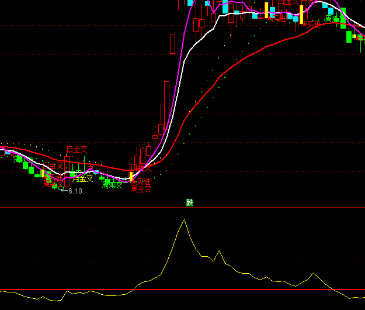Click the lower red threshold line in indicator
The height and width of the screenshot is (310, 365).
pos(175,290)
